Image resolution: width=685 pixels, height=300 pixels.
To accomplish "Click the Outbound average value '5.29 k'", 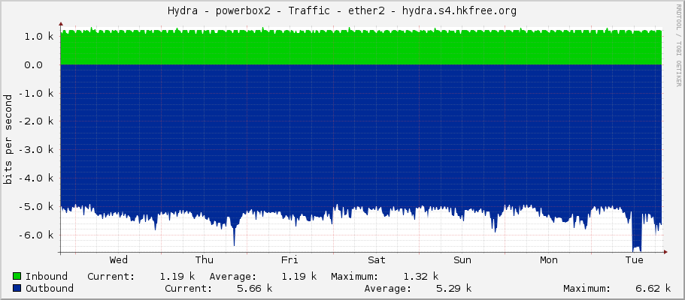I will (x=454, y=288).
